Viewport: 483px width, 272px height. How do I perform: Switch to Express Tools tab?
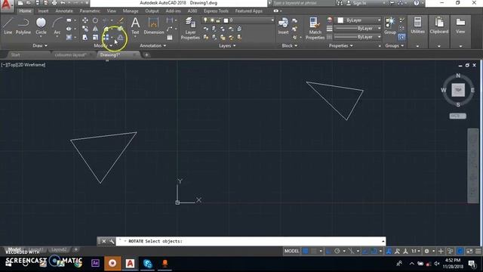click(x=216, y=11)
